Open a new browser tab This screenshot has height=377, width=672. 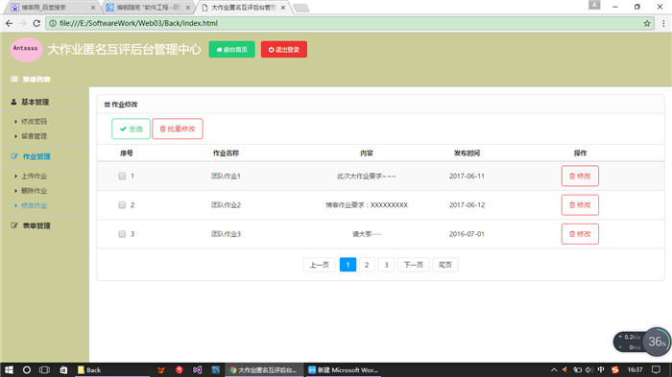tap(301, 8)
